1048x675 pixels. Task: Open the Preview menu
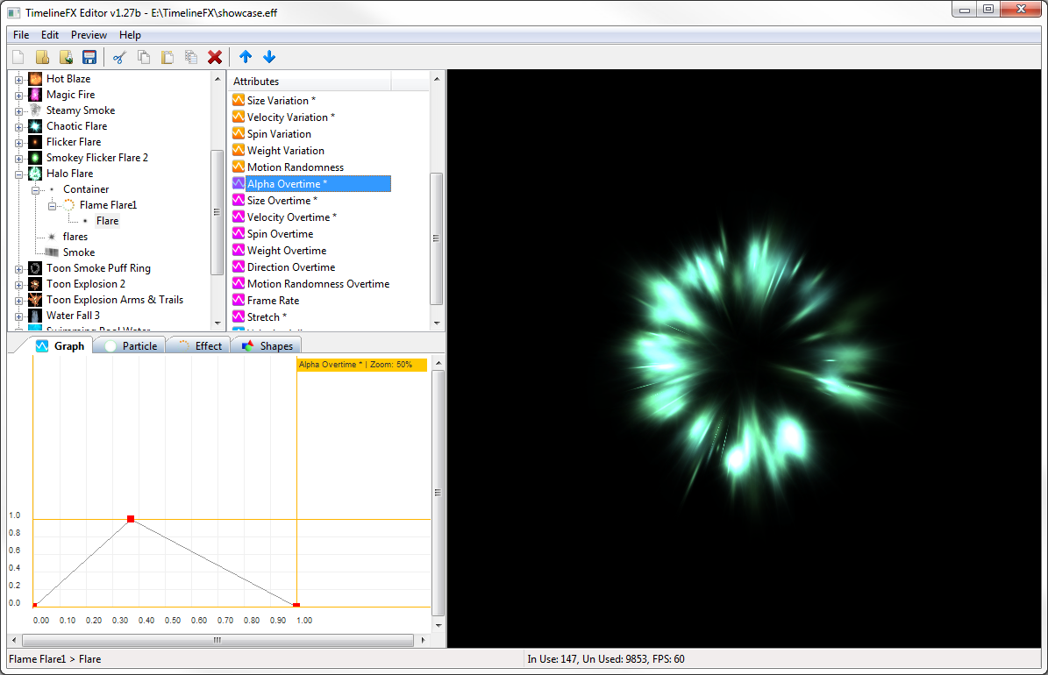tap(89, 35)
